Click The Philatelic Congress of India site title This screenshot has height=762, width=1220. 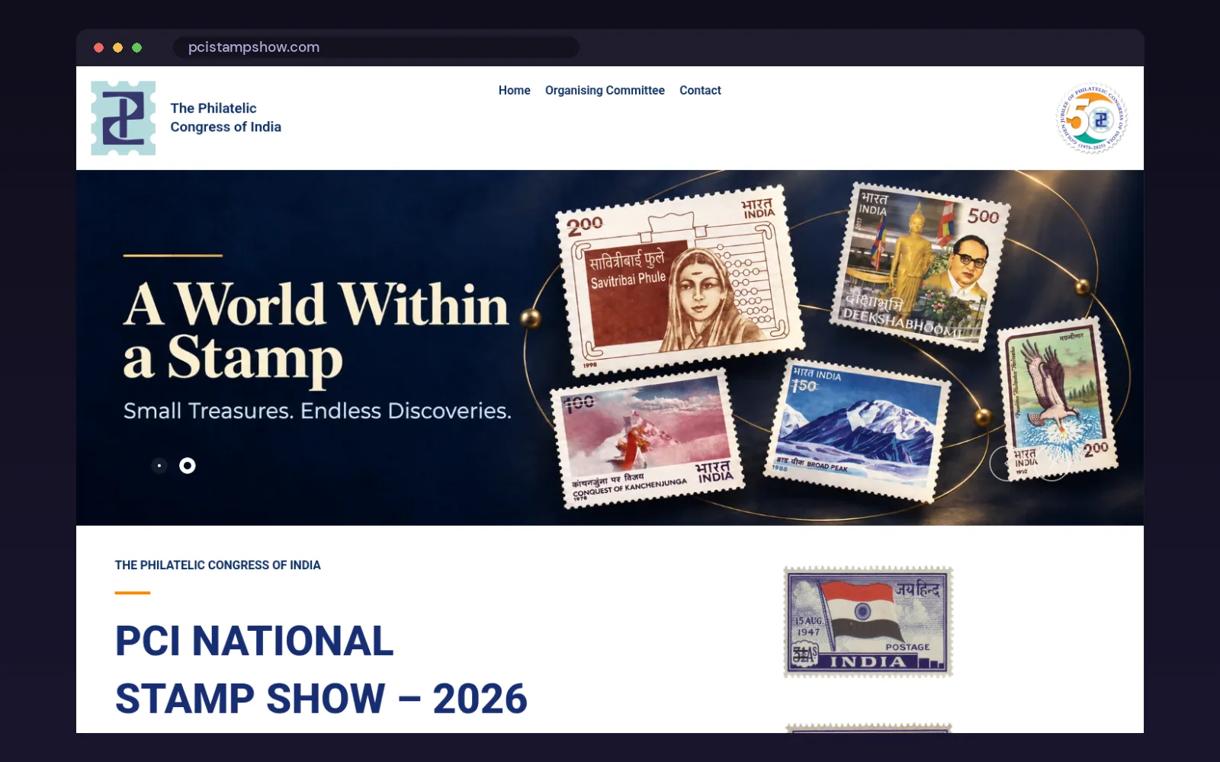coord(226,117)
